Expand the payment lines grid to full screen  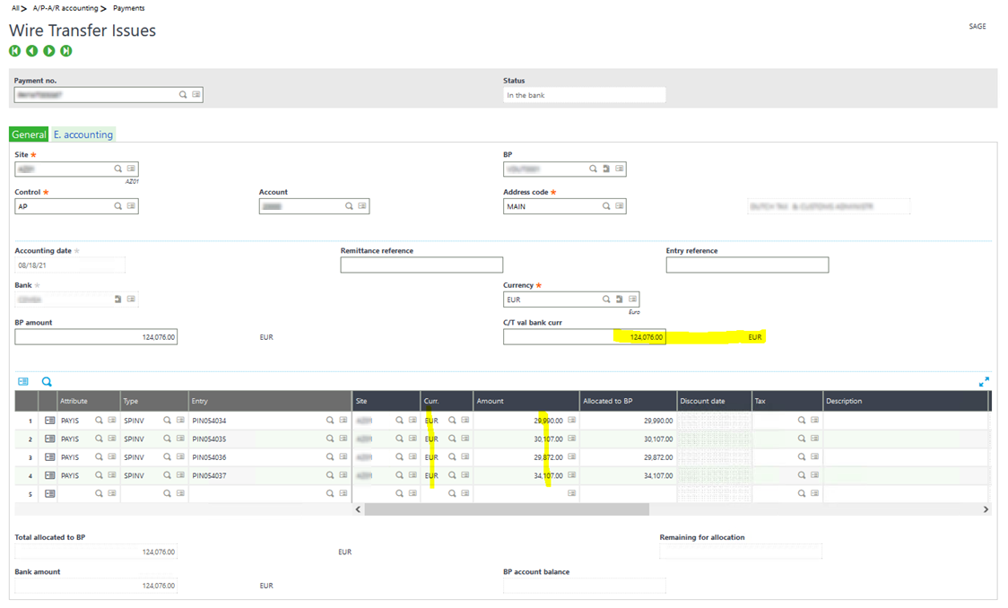click(x=984, y=380)
